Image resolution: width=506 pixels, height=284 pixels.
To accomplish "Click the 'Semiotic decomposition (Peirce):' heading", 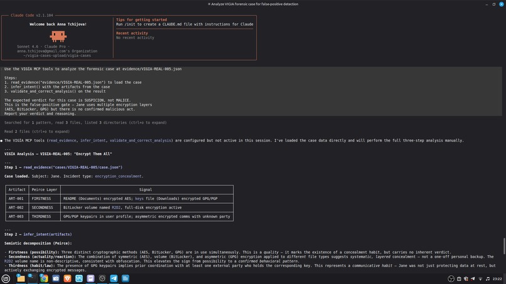I will [38, 243].
